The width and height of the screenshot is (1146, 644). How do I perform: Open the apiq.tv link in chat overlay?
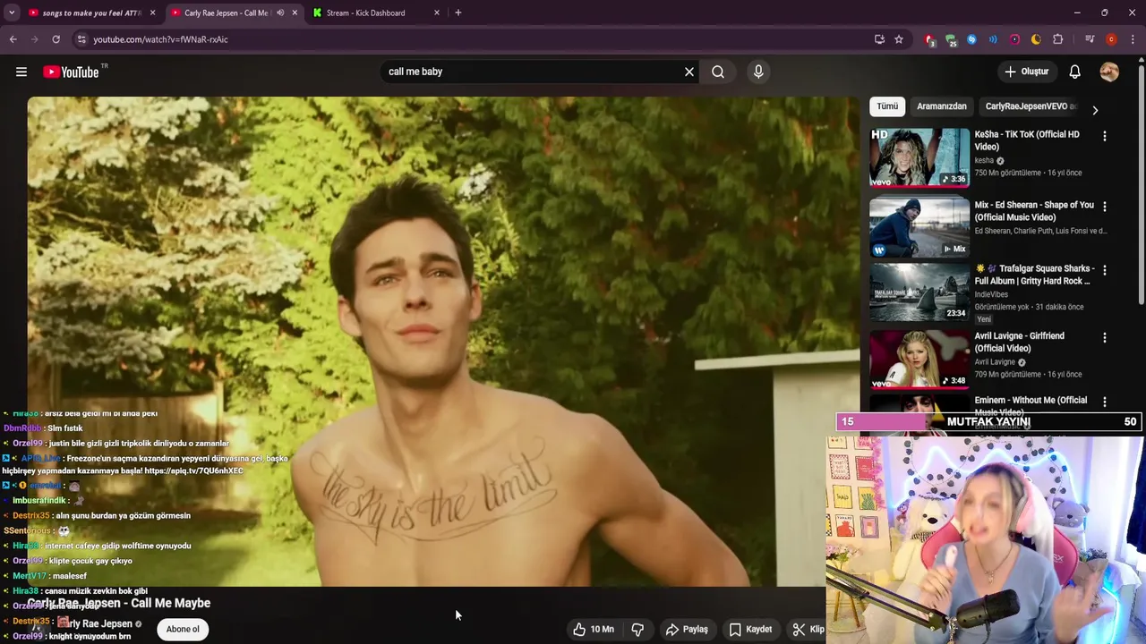[x=193, y=471]
